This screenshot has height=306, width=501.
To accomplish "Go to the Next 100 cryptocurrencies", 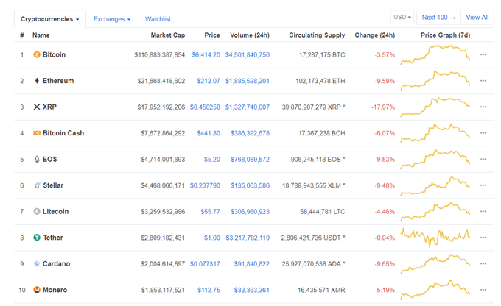I will coord(438,17).
